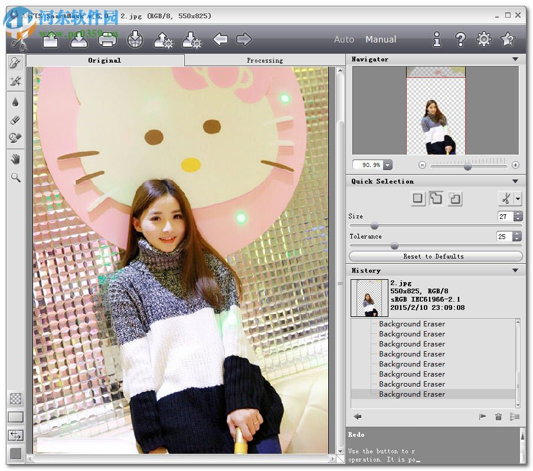533x471 pixels.
Task: Open an image file from the toolbar
Action: tap(50, 40)
